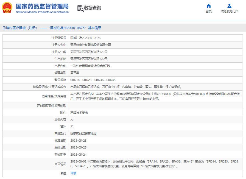Image resolution: width=246 pixels, height=179 pixels.
Task: Click approval department 国家药品监督管理局 value
Action: (x=83, y=133)
